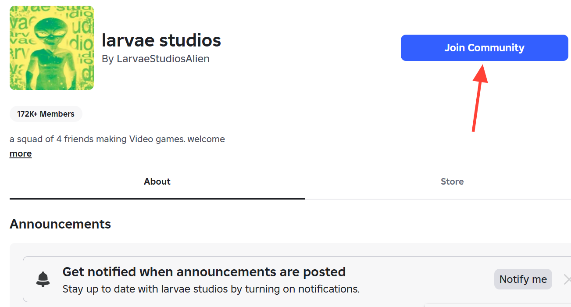Click the larvae studios alien avatar

click(52, 48)
